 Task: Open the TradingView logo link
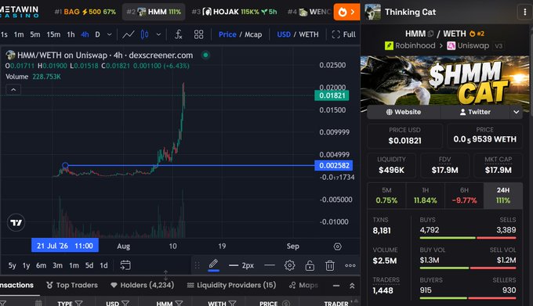pyautogui.click(x=16, y=222)
